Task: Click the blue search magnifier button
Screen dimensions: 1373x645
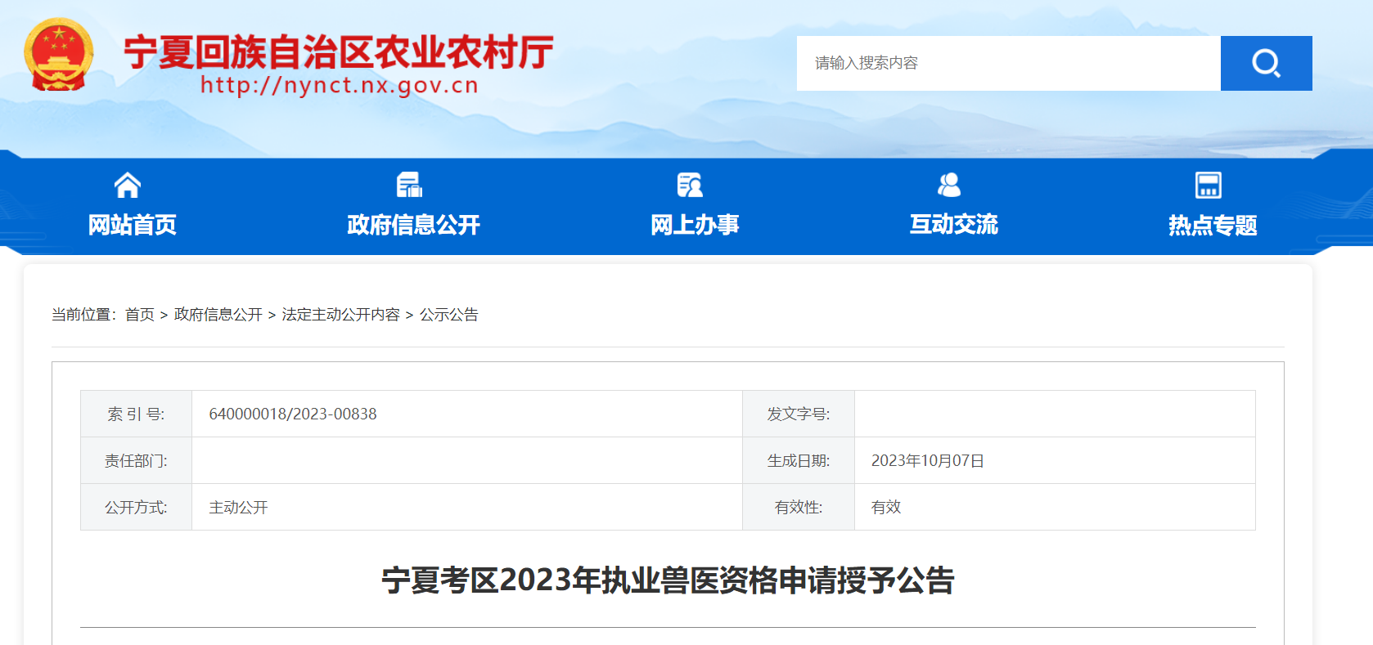Action: tap(1266, 63)
